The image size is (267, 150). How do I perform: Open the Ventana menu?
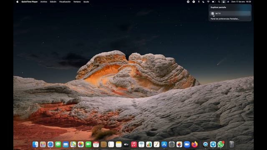[77, 2]
